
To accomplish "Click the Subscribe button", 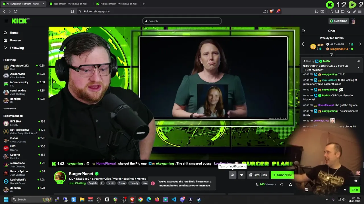I will coord(282,175).
